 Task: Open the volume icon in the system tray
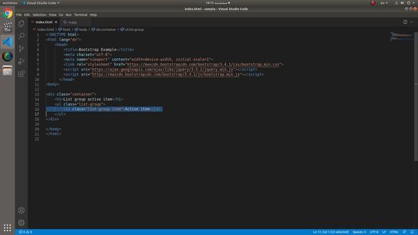402,3
